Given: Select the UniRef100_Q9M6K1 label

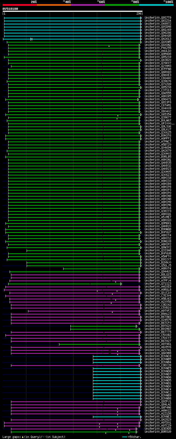Looking at the screenshot, I should (x=158, y=223).
